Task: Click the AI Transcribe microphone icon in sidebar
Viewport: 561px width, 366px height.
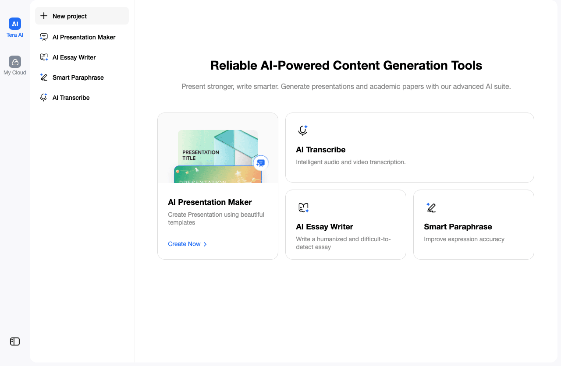Action: 44,97
